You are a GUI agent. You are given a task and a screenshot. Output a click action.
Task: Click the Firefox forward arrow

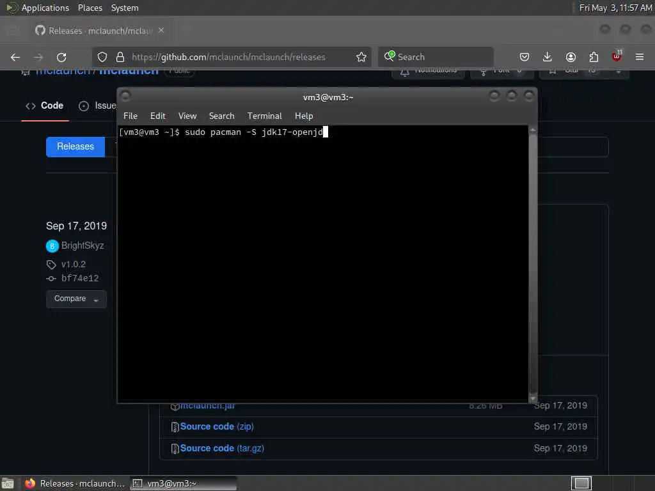pyautogui.click(x=38, y=57)
